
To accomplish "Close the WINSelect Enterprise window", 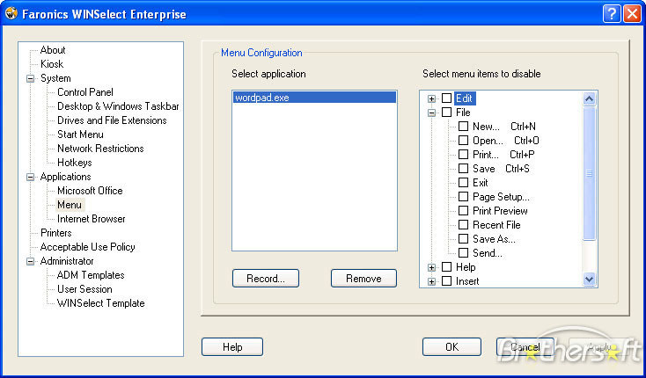I will 632,14.
